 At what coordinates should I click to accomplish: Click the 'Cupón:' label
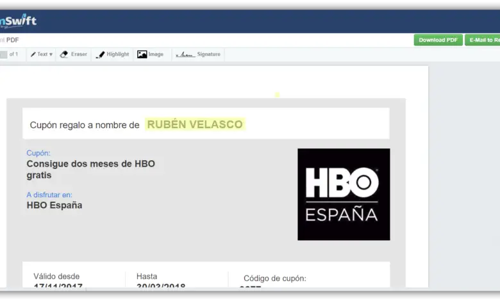click(x=38, y=153)
